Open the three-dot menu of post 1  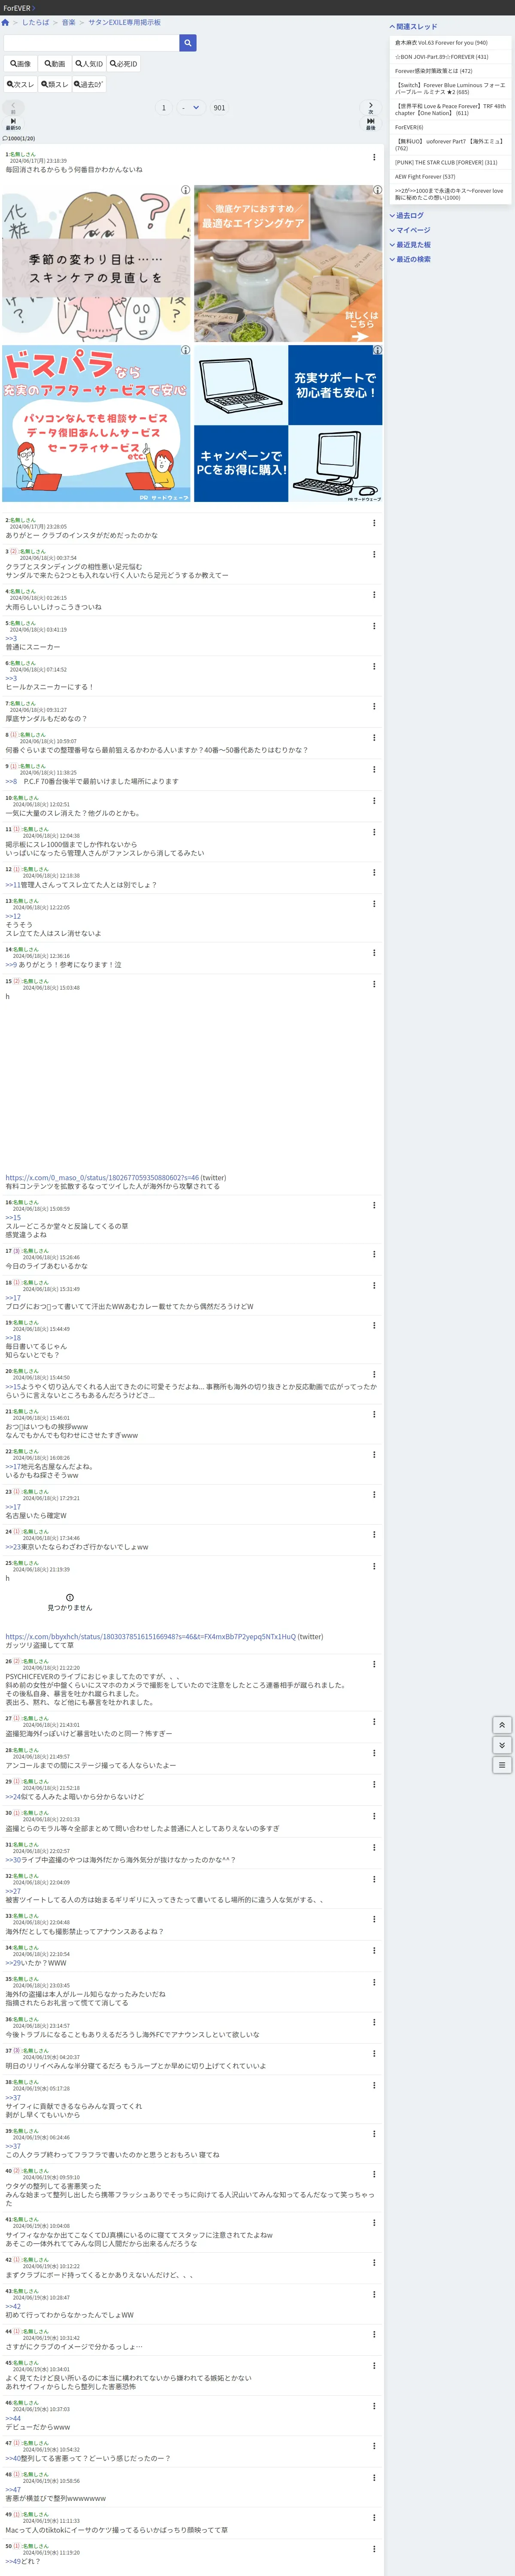[x=374, y=157]
